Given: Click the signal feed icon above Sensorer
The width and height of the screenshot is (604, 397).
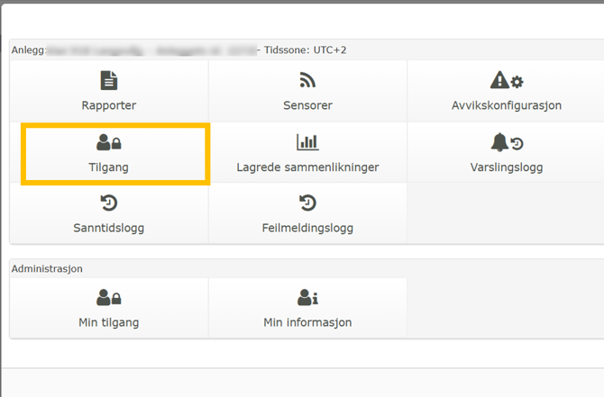Looking at the screenshot, I should [307, 82].
